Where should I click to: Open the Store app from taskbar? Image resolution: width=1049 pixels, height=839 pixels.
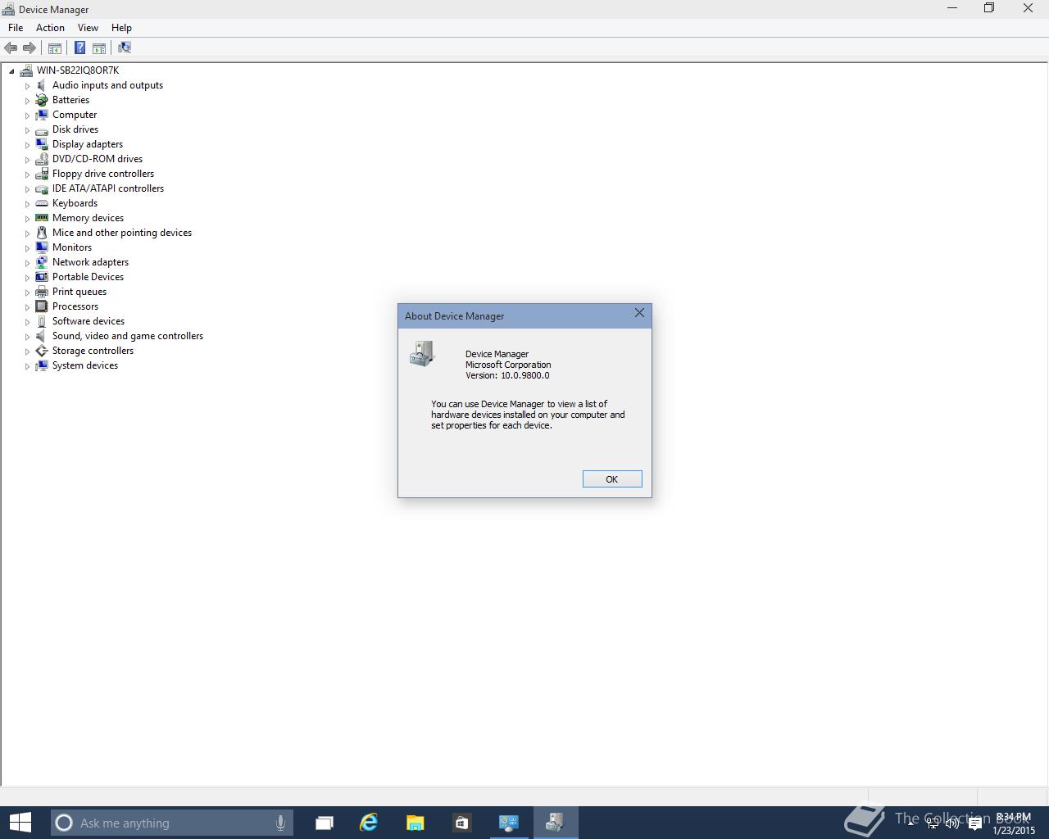pos(461,823)
